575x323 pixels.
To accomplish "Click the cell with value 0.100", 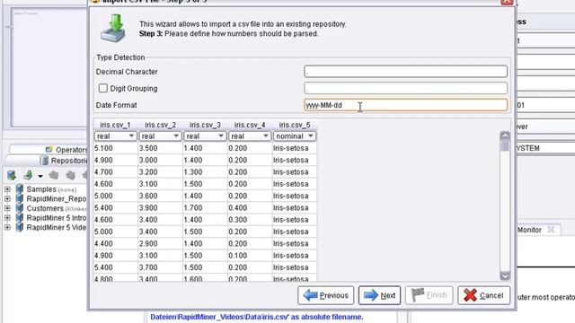I will click(x=250, y=255).
